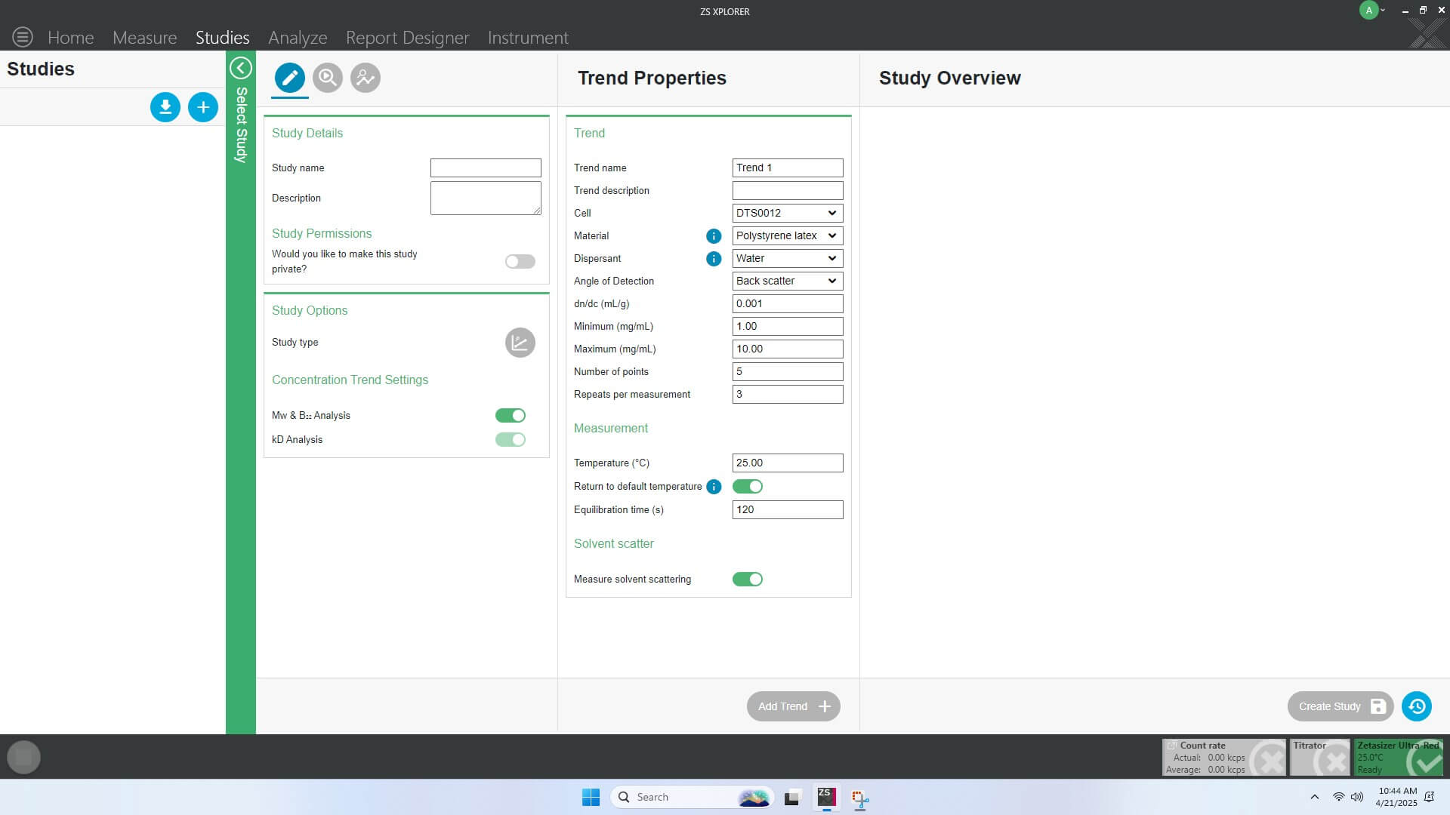This screenshot has height=815, width=1450.
Task: Open the Dispersant Water dropdown
Action: (788, 259)
